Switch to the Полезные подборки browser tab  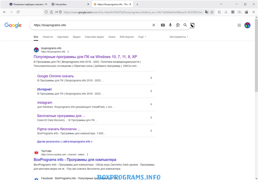[27, 4]
